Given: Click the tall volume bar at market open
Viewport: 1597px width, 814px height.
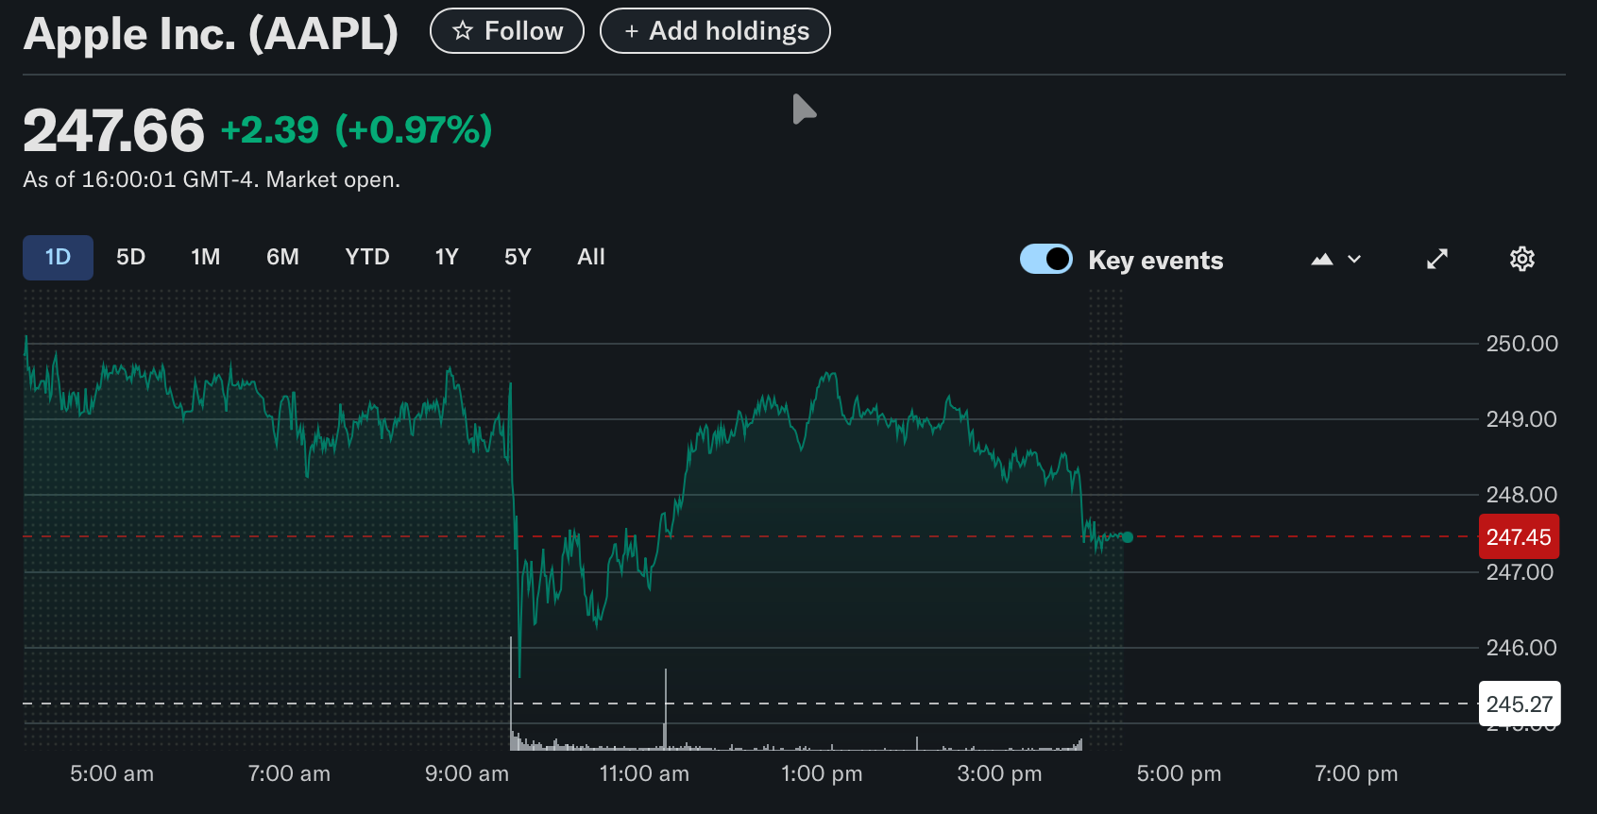Looking at the screenshot, I should (511, 694).
